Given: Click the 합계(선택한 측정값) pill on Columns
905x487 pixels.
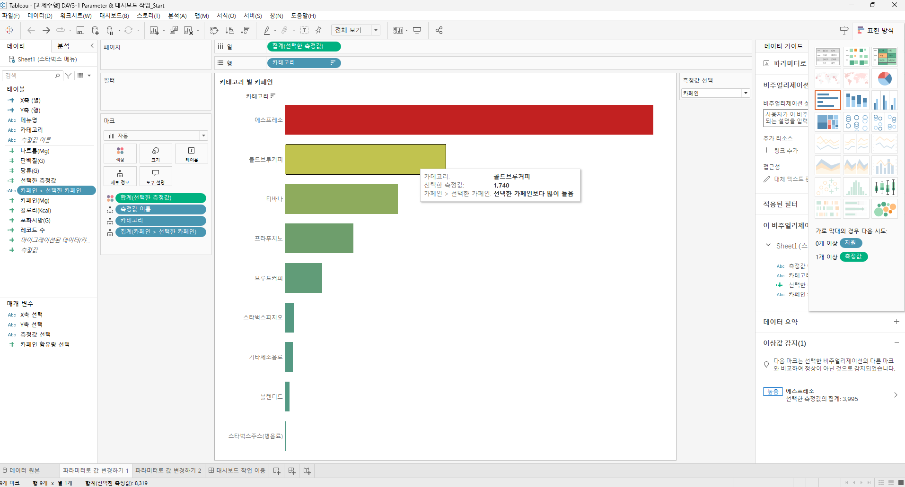Looking at the screenshot, I should 304,46.
